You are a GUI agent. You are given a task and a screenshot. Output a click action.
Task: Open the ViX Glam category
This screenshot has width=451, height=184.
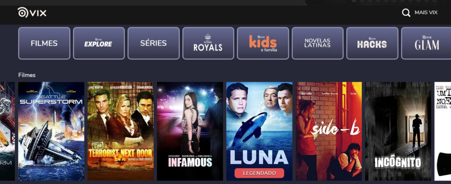pyautogui.click(x=426, y=43)
